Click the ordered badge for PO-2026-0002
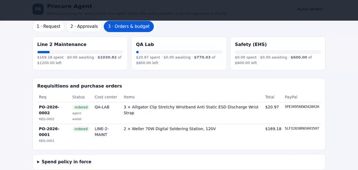The width and height of the screenshot is (358, 170). 81,107
